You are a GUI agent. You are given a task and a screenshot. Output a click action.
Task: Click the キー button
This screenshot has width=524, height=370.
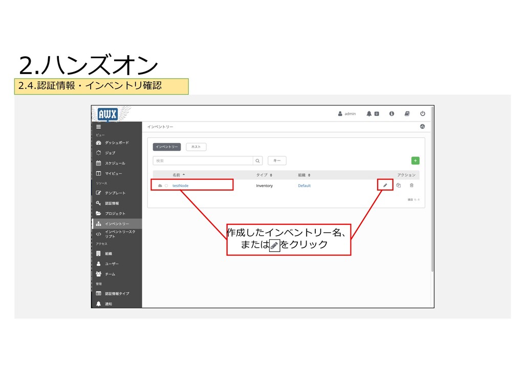277,161
